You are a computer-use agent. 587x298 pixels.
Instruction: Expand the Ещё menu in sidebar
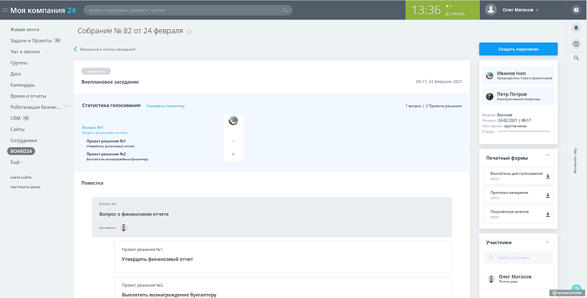point(17,162)
